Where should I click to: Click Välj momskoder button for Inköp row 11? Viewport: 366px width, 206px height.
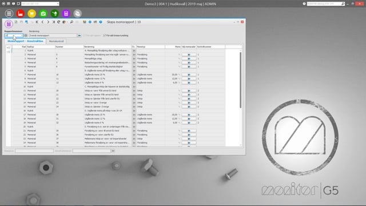pos(189,90)
